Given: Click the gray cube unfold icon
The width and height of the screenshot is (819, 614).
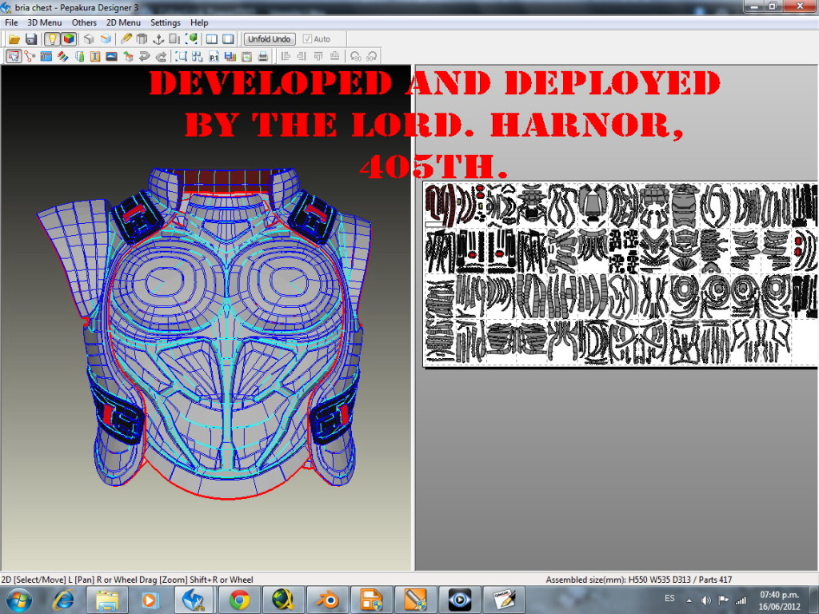Looking at the screenshot, I should (x=89, y=39).
